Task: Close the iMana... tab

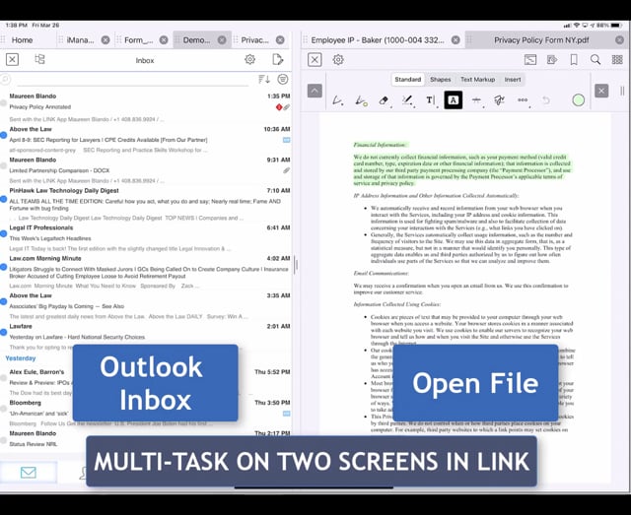Action: pos(105,40)
